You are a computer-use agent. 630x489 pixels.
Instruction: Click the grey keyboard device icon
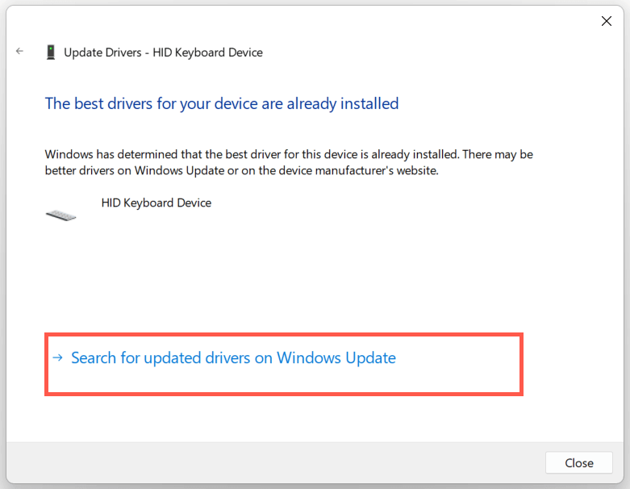pyautogui.click(x=61, y=214)
